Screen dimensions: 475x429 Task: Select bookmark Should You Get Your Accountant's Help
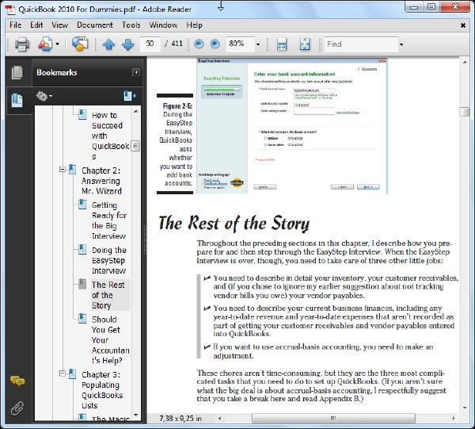tap(110, 340)
